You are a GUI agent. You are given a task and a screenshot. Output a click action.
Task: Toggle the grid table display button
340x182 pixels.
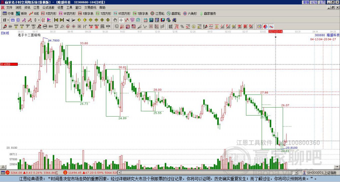(x=260, y=27)
